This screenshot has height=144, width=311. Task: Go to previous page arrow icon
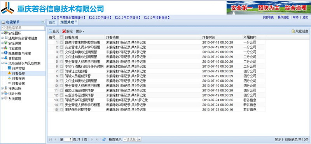[x=55, y=139]
